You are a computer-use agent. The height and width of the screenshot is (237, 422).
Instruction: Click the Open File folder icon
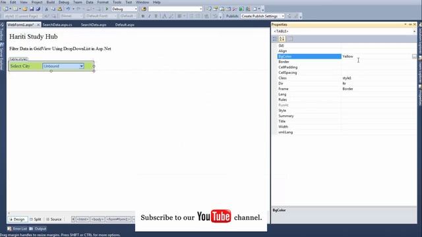click(25, 9)
